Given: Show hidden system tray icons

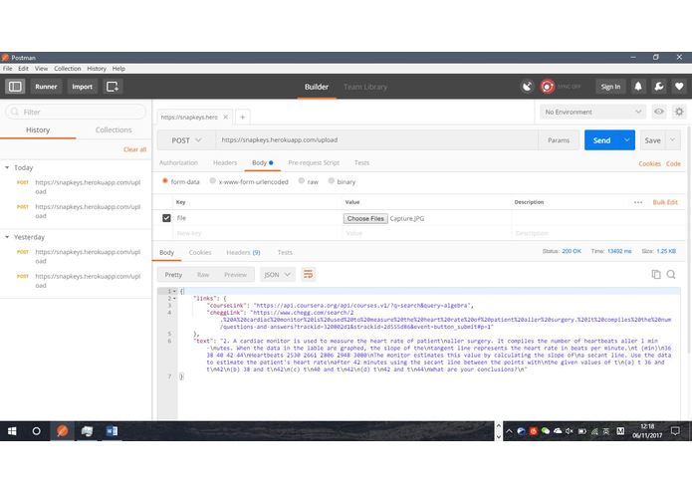Looking at the screenshot, I should 509,431.
